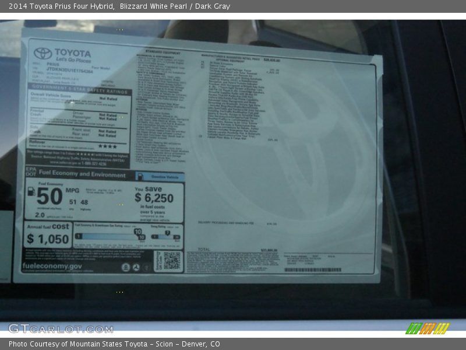Click the "EPA DOT" label

(31, 171)
